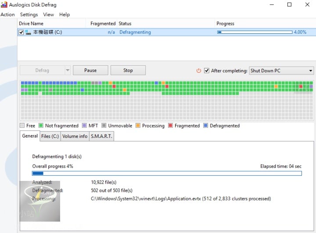The height and width of the screenshot is (233, 316).
Task: Switch to the S.M.A.R.T. tab
Action: click(101, 136)
